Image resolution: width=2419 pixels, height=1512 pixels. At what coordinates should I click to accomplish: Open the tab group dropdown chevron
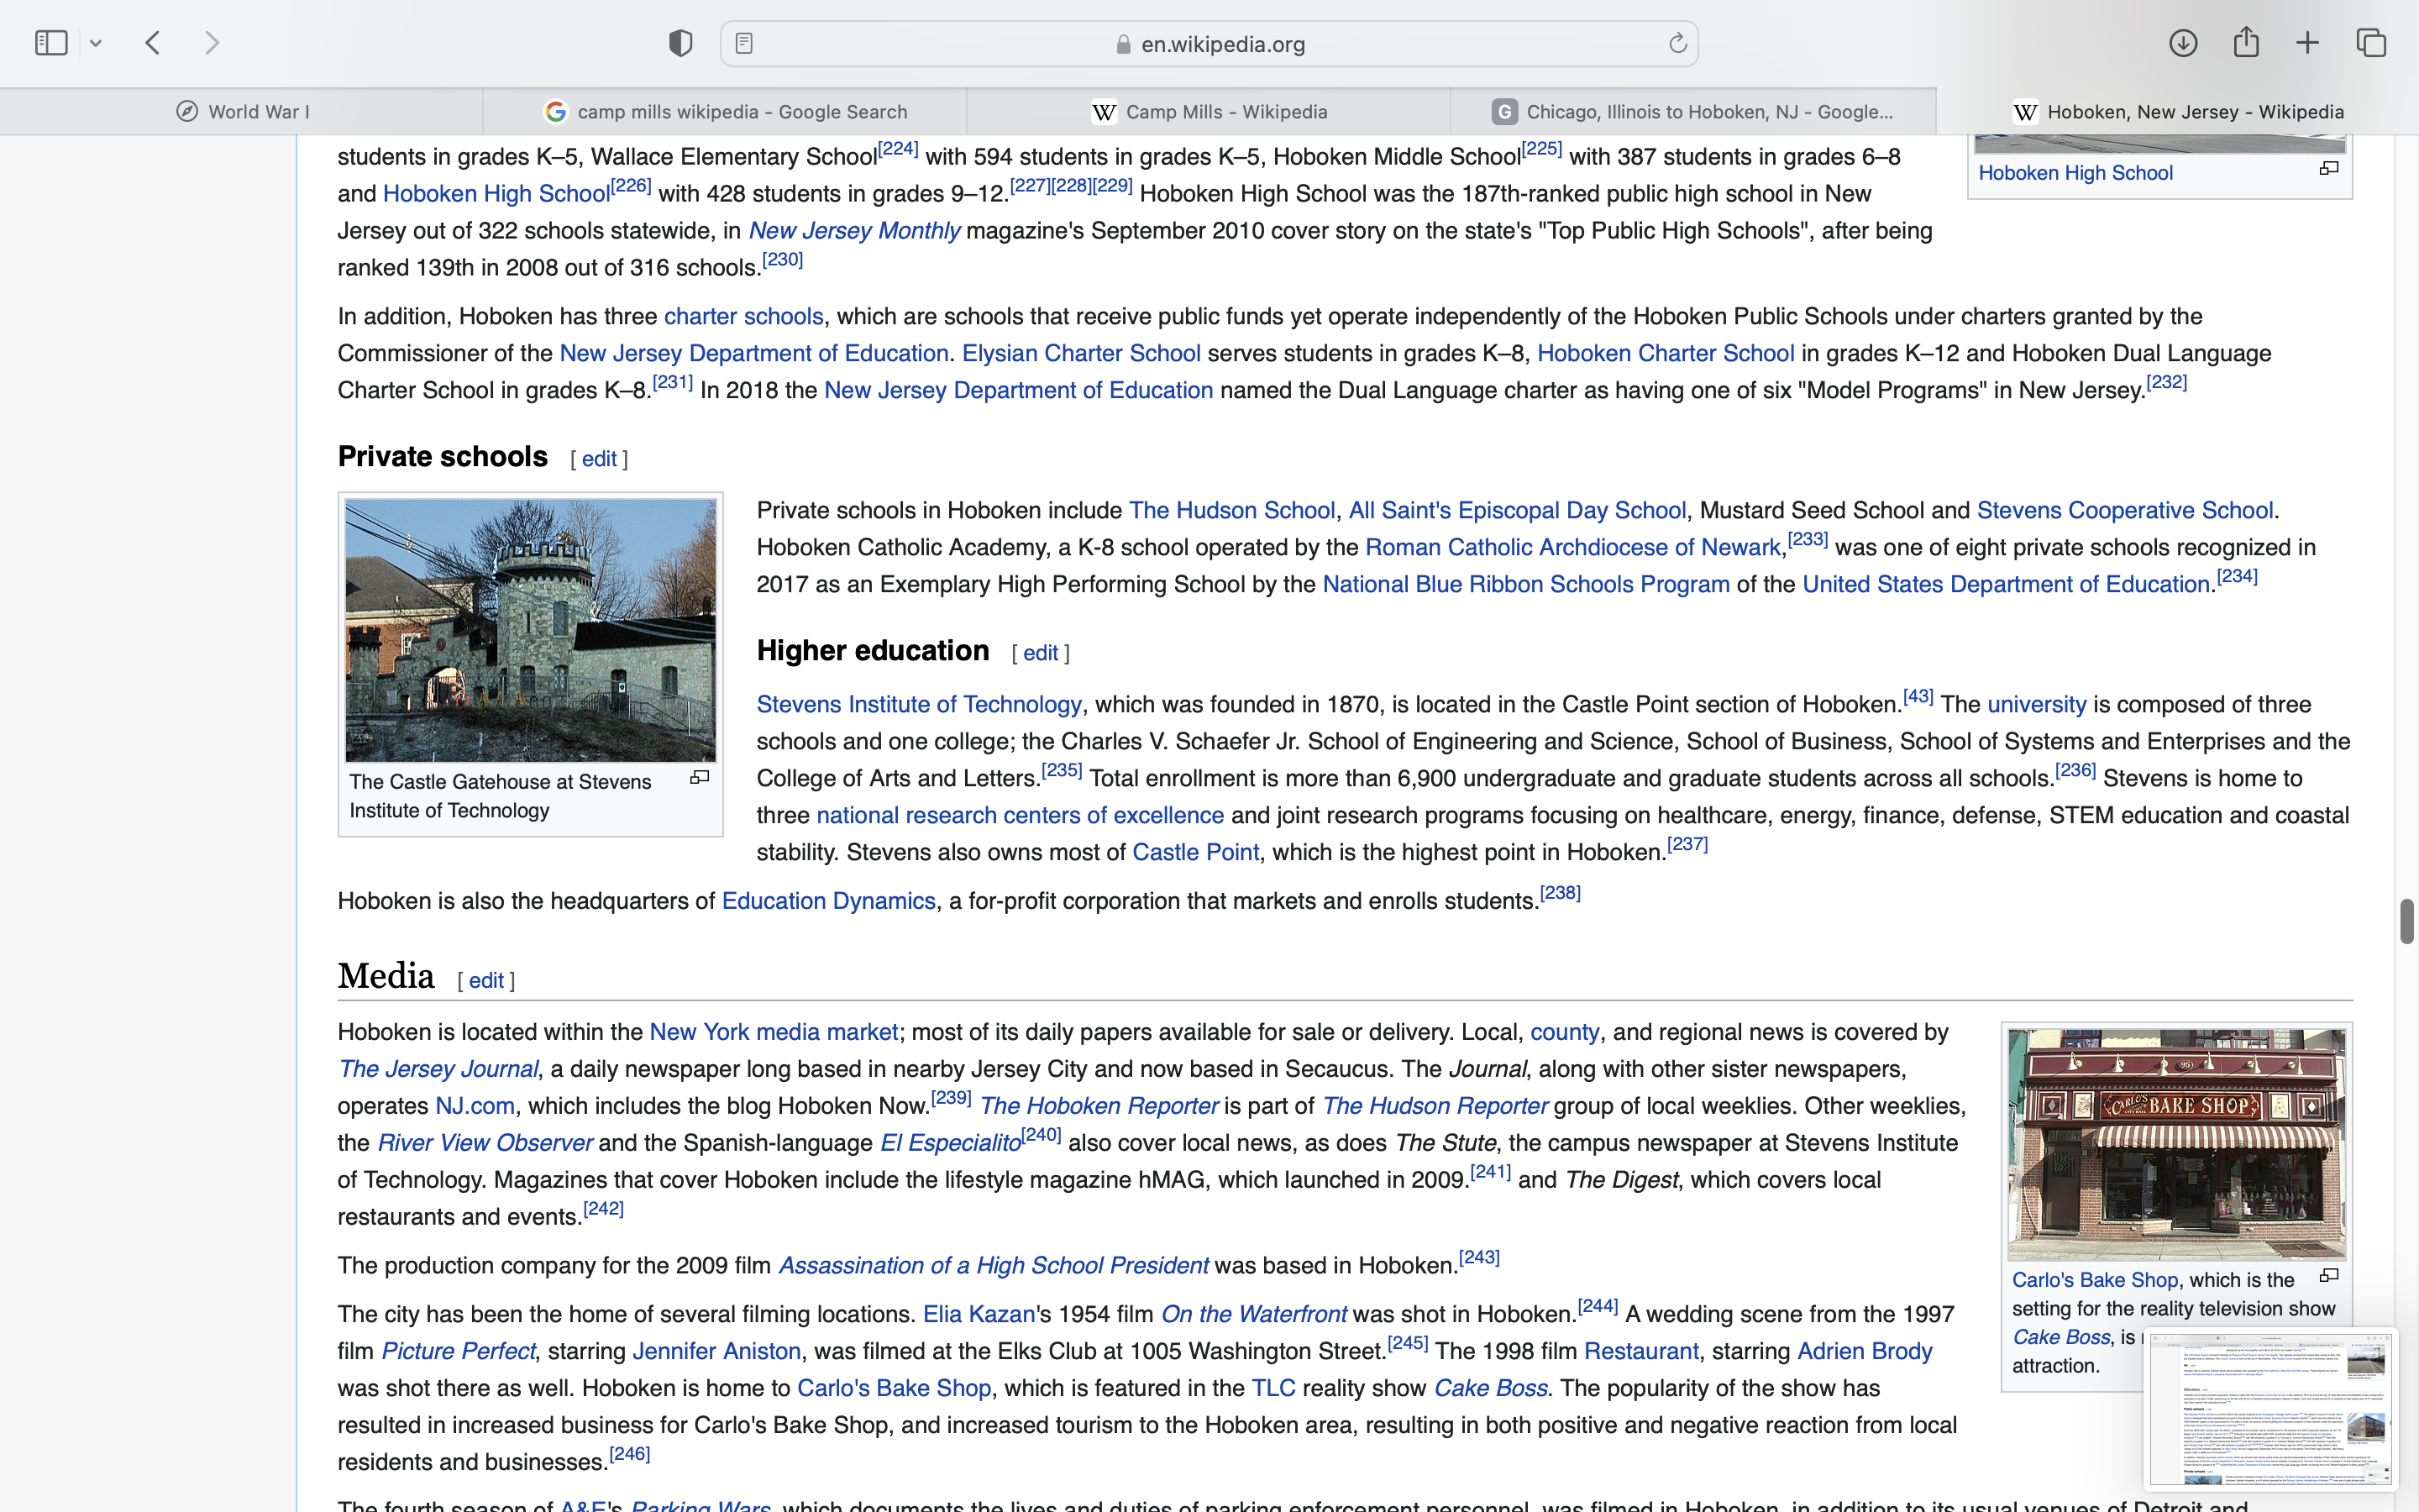(96, 43)
